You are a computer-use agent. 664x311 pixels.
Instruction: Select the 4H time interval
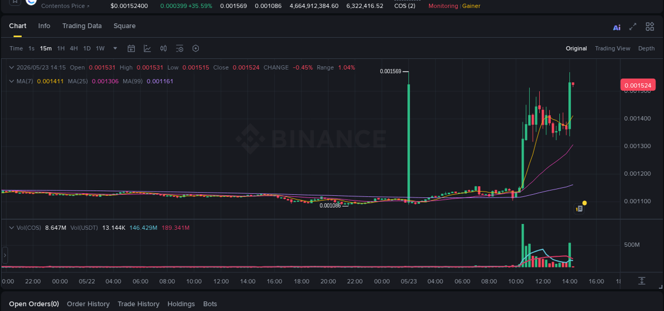tap(73, 48)
